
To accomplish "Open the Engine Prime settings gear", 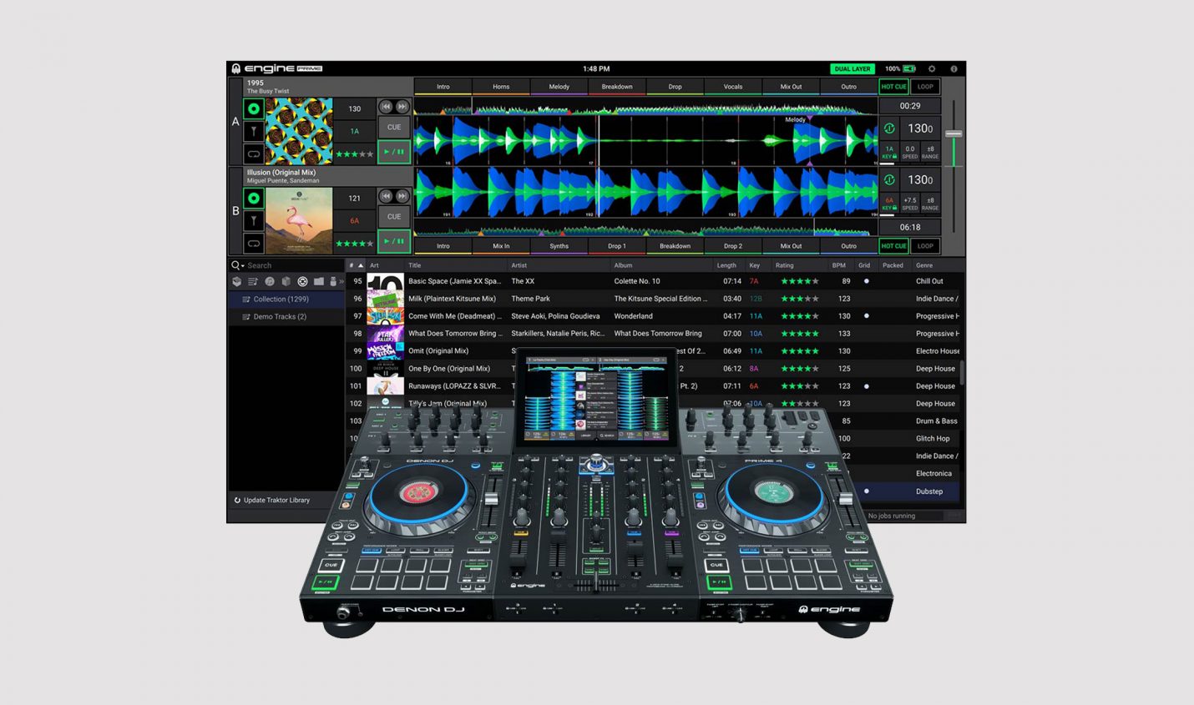I will pos(933,68).
